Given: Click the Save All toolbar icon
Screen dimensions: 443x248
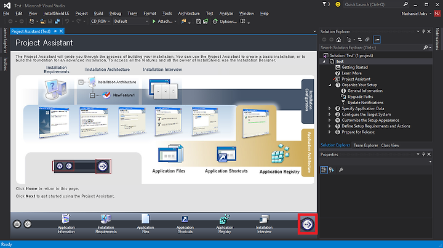Looking at the screenshot, I should click(x=57, y=21).
